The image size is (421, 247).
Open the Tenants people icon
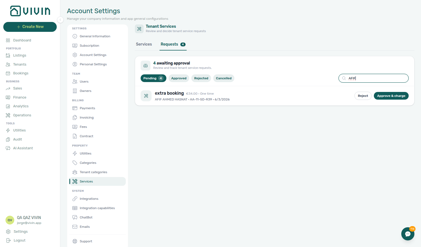pyautogui.click(x=8, y=64)
